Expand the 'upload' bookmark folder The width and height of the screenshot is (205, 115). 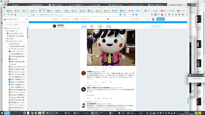(x=6, y=39)
